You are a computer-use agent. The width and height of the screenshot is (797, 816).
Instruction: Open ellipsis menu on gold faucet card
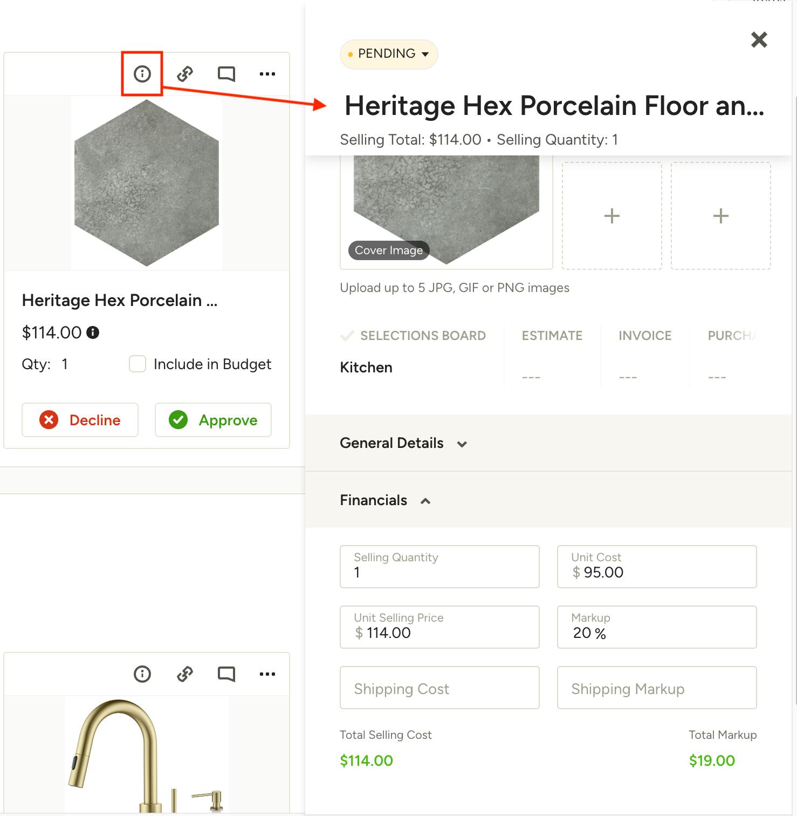tap(267, 674)
